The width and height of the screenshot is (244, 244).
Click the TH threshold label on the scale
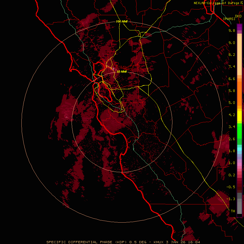coord(233,211)
